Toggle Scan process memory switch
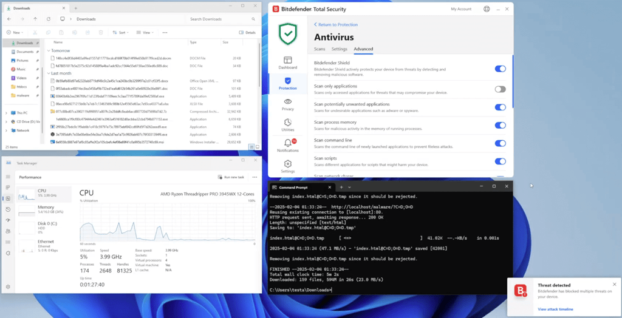 (501, 125)
